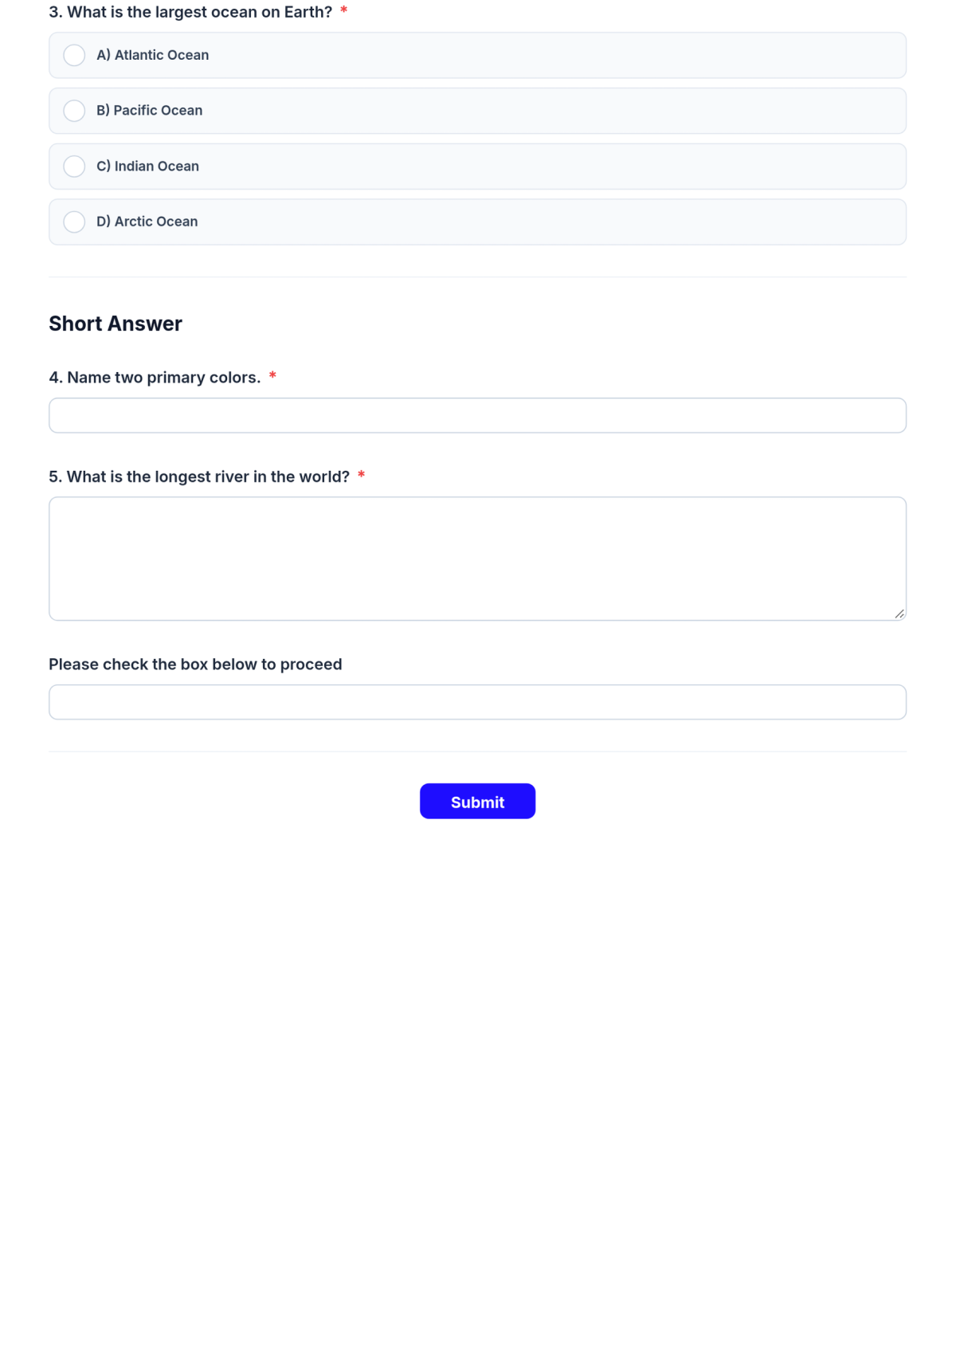
Task: Choose the Pacific Ocean radio circle
Action: click(74, 111)
